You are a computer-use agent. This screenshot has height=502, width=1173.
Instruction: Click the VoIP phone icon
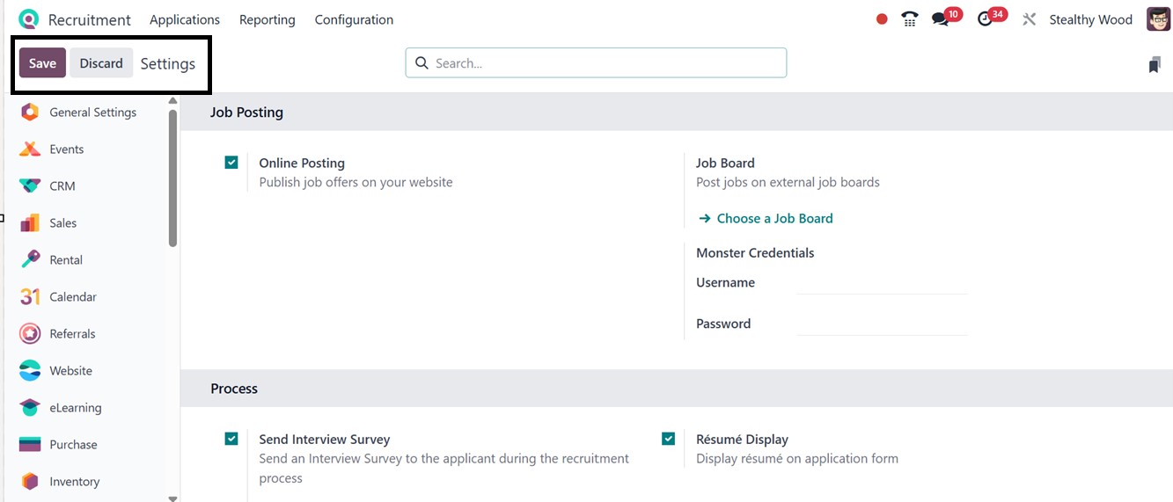point(910,19)
